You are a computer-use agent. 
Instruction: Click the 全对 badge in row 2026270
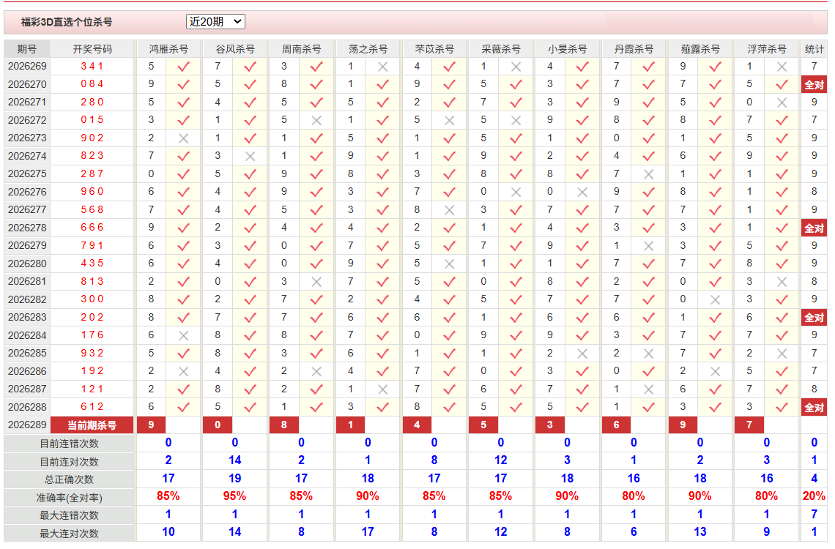814,85
